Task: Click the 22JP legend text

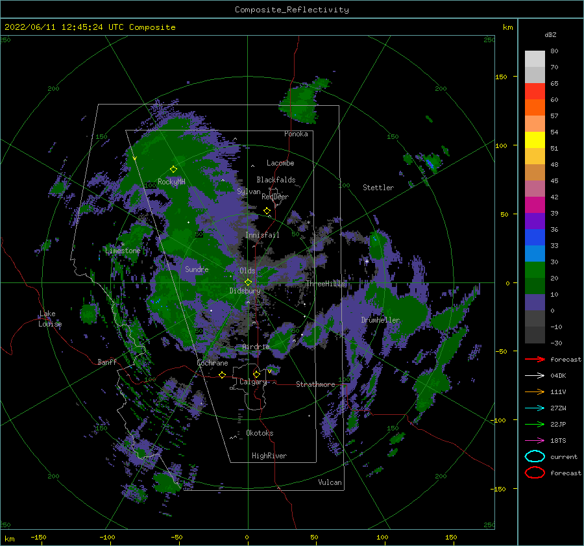Action: coord(558,424)
